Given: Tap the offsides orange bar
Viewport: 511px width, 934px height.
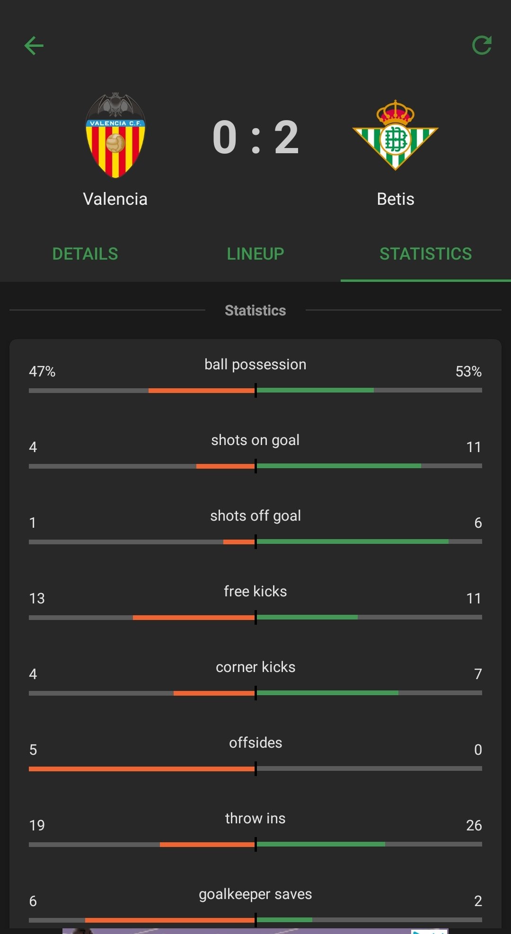Looking at the screenshot, I should tap(141, 768).
